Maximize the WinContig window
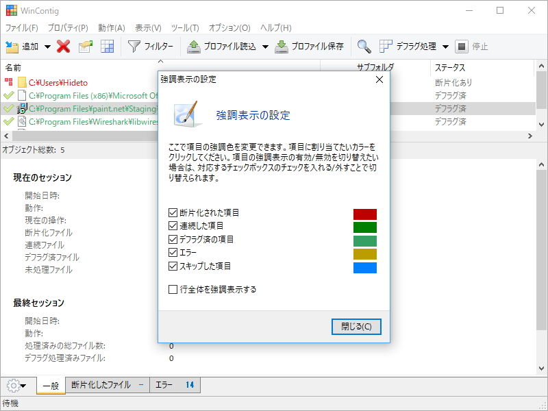 (x=500, y=10)
